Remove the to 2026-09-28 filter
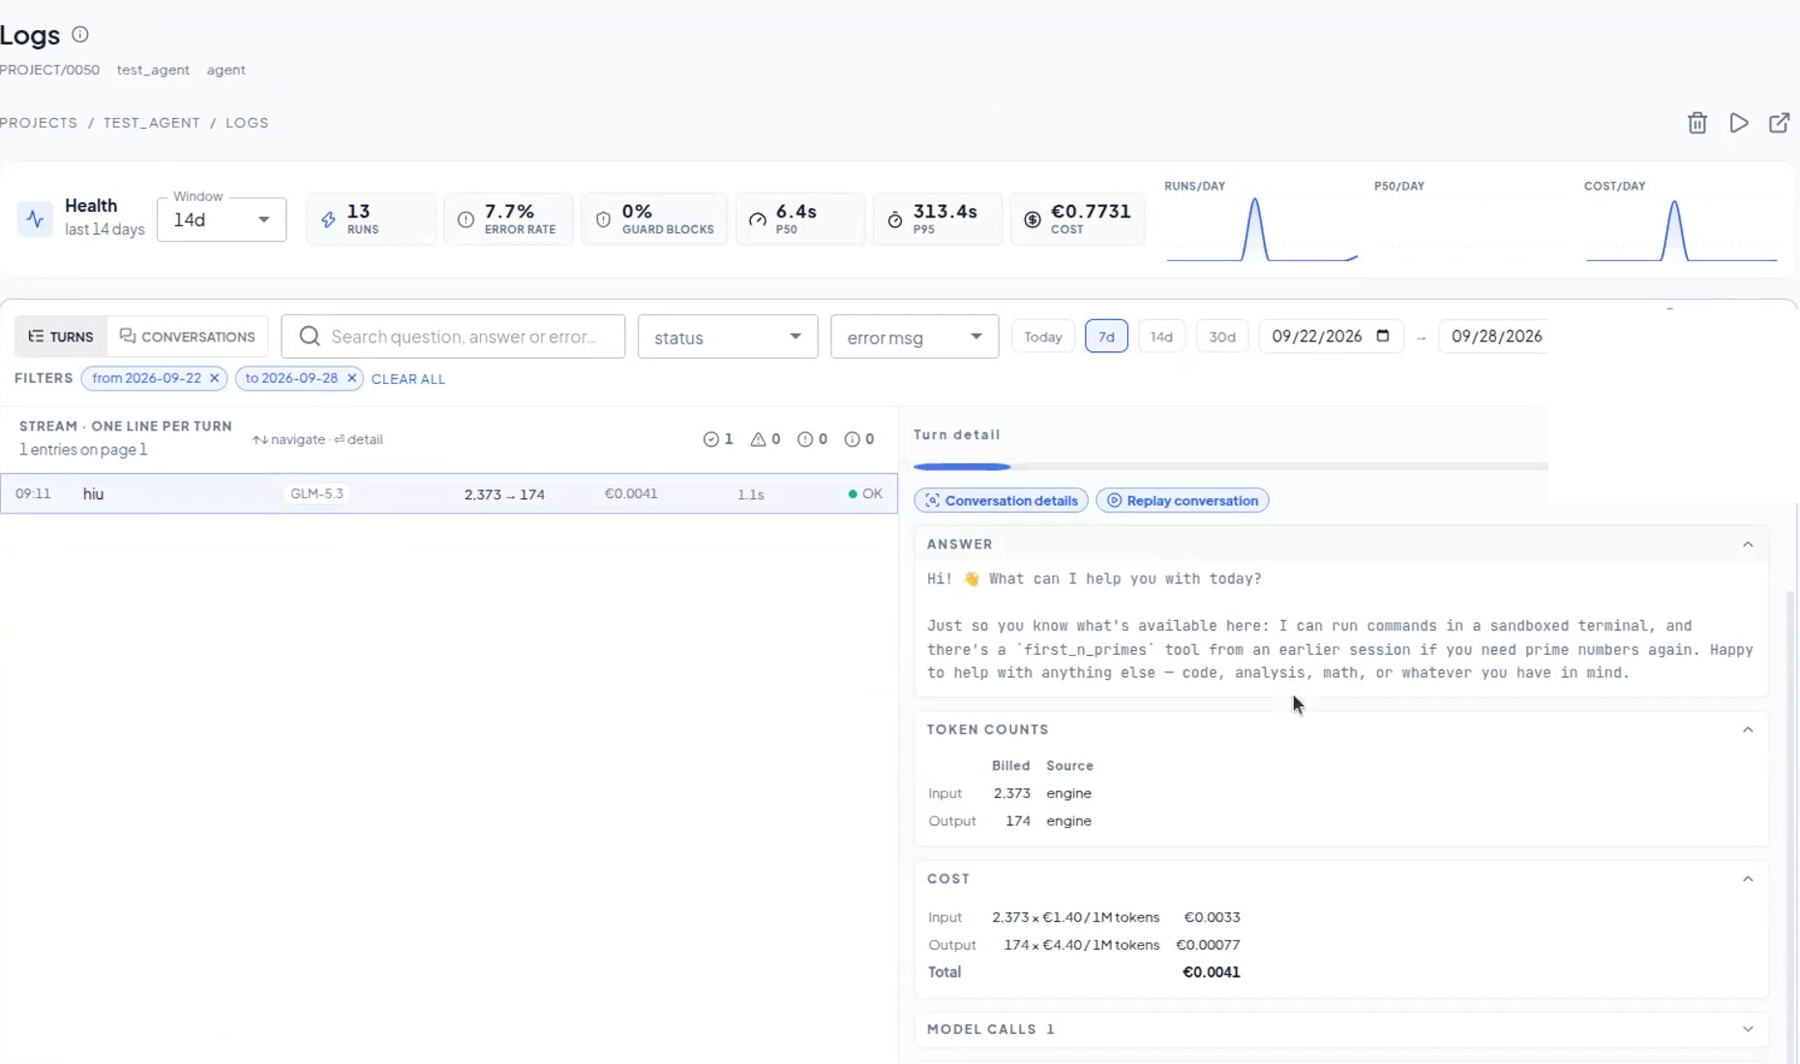The image size is (1800, 1064). pyautogui.click(x=352, y=378)
